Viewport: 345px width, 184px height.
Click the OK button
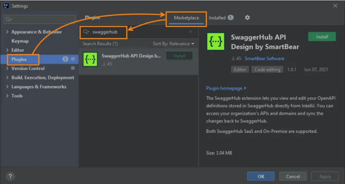[260, 176]
